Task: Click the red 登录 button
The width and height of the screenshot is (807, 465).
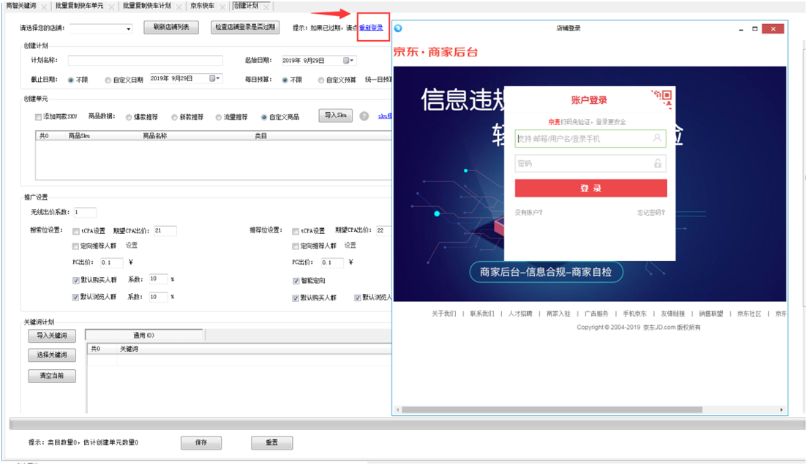Action: point(591,188)
